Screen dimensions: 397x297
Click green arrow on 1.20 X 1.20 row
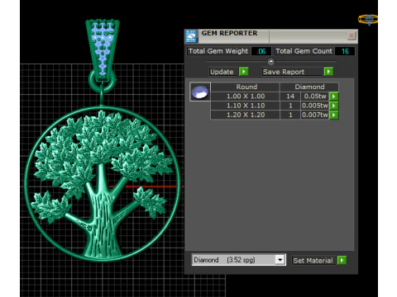(x=334, y=115)
